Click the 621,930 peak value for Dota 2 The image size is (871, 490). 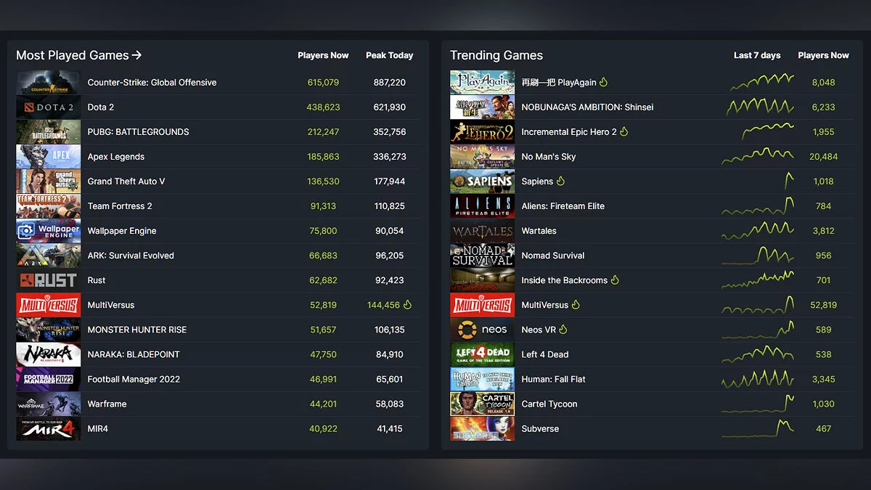(x=390, y=107)
